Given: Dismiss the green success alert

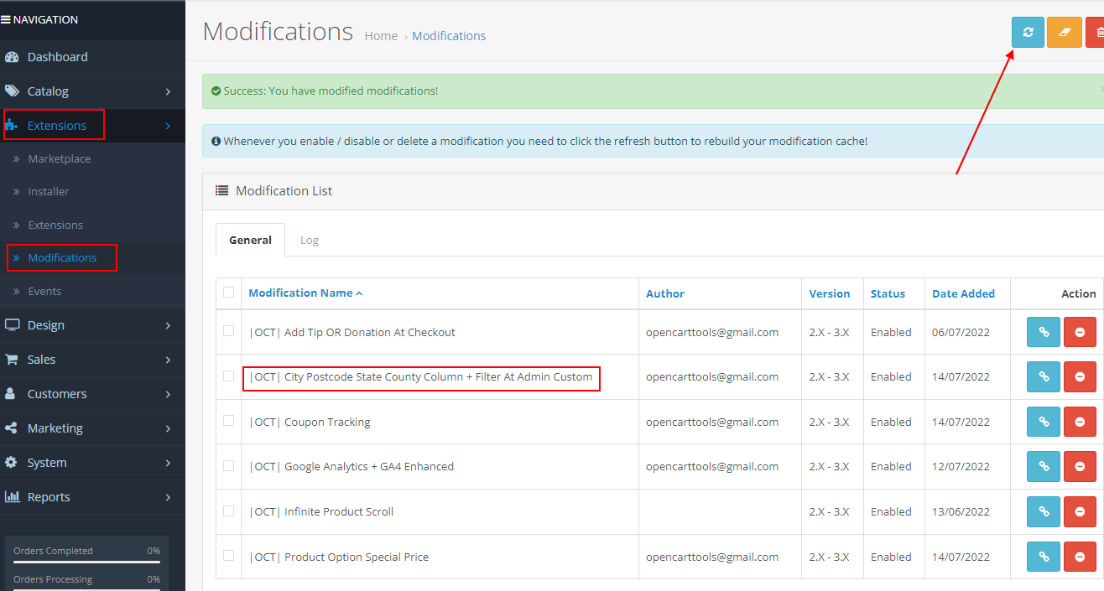Looking at the screenshot, I should (x=1101, y=89).
